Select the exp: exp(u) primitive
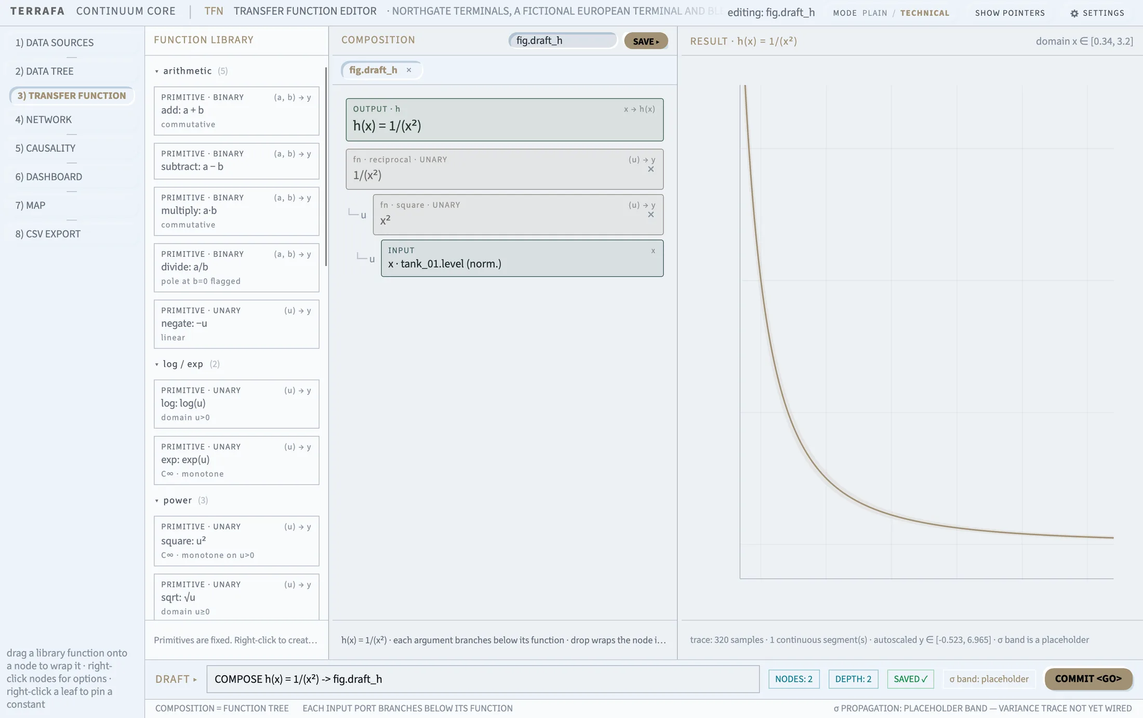 click(x=236, y=461)
